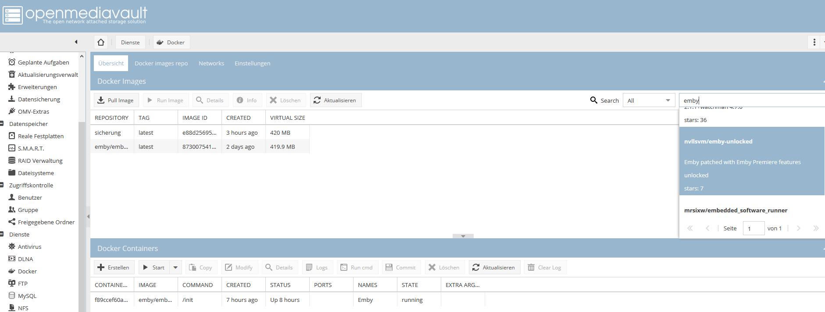Click the Start container button
The width and height of the screenshot is (825, 312).
coord(154,267)
